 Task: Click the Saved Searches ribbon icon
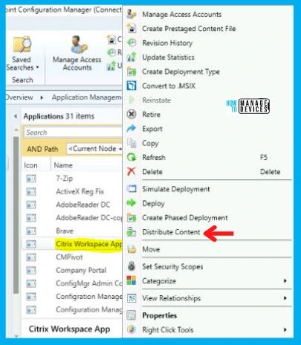click(x=22, y=45)
